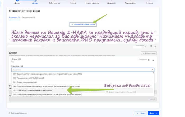Screen dimensions: 185x117
Task: Click Выйти из обращения exit button
Action: click(x=17, y=113)
